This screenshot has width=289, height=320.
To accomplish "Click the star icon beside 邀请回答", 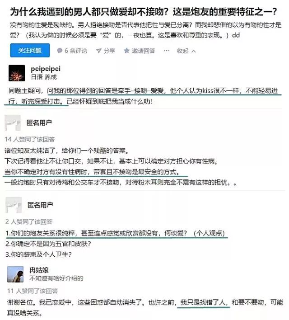I will point(126,51).
